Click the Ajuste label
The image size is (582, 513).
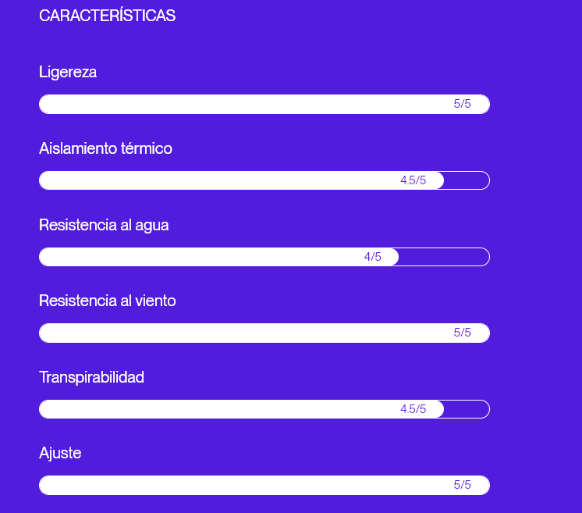pyautogui.click(x=60, y=453)
